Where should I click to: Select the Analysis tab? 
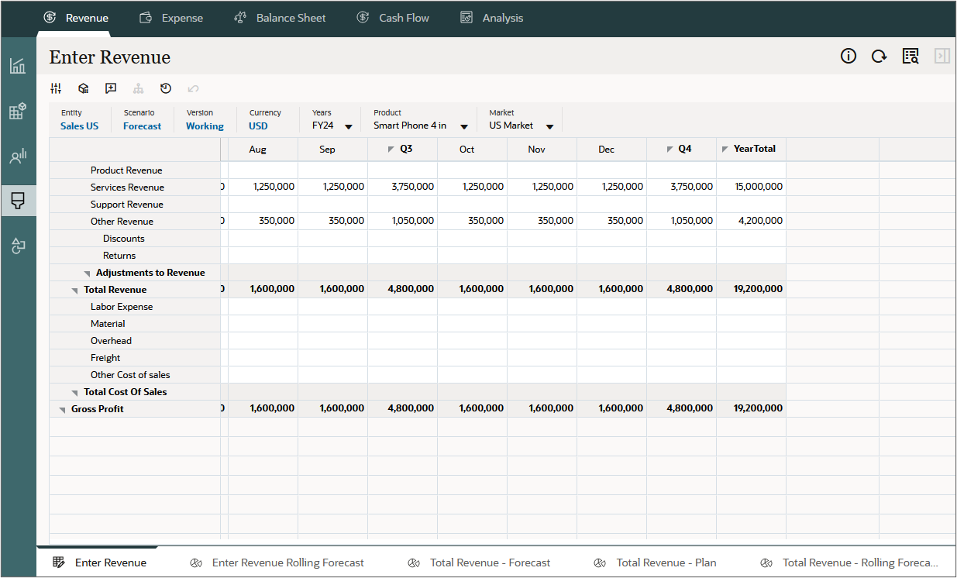491,18
